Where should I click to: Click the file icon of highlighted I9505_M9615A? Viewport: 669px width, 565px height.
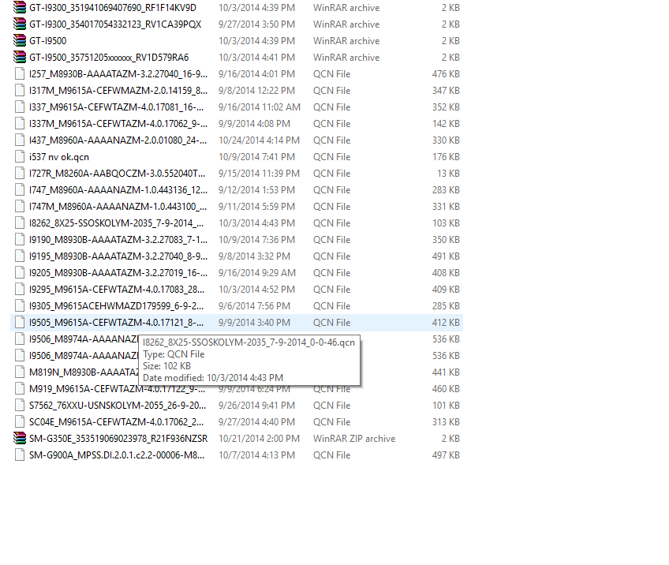20,323
